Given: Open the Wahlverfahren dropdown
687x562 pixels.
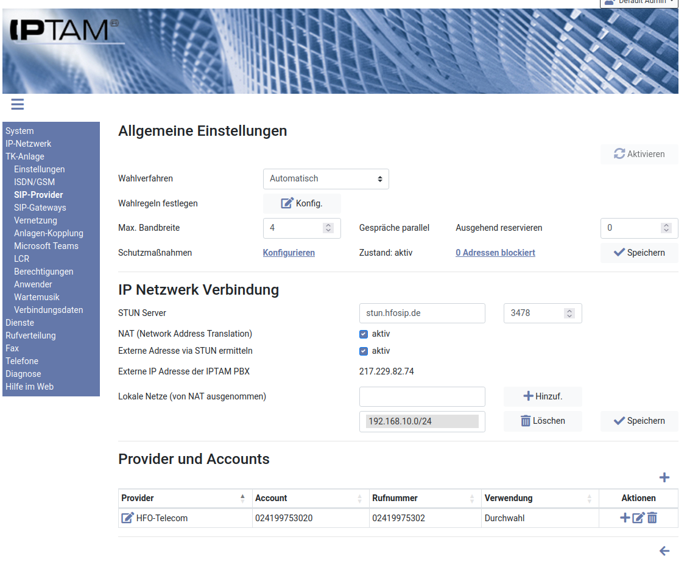Looking at the screenshot, I should [x=326, y=178].
